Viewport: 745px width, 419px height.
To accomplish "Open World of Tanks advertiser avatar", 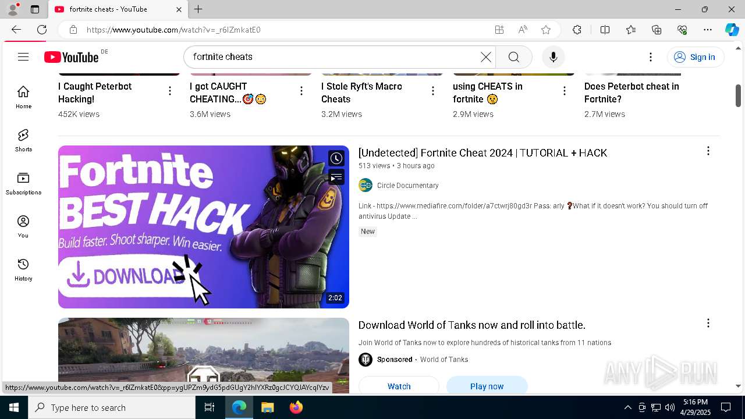I will (366, 359).
